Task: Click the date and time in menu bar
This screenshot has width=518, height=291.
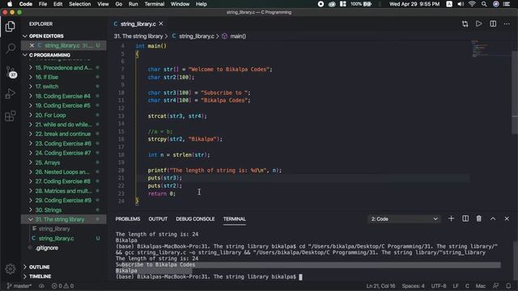Action: click(414, 4)
